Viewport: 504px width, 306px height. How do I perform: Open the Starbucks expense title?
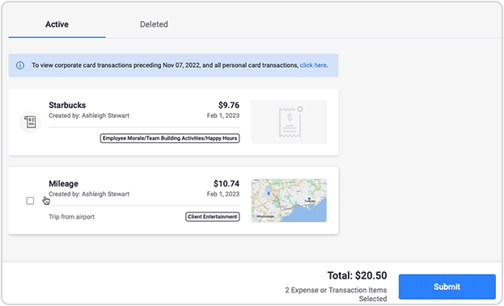pyautogui.click(x=67, y=105)
